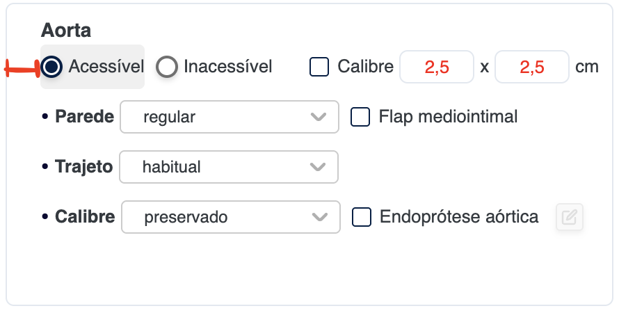Screen dimensions: 619x313
Task: Click the second Calibre 2,5 input field
Action: tap(532, 67)
